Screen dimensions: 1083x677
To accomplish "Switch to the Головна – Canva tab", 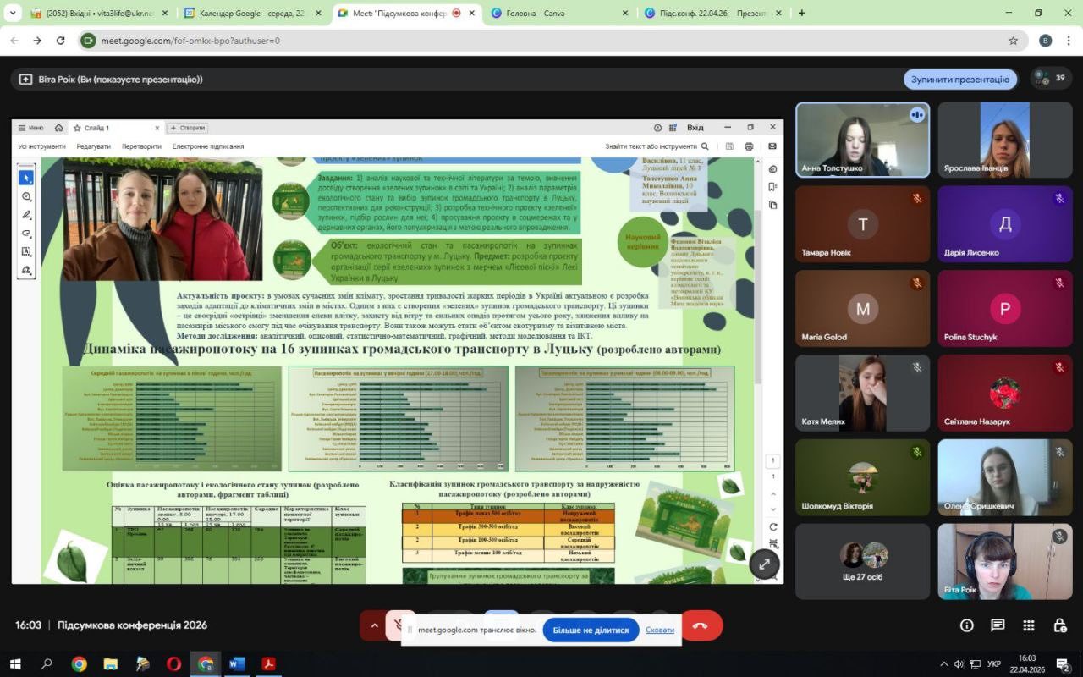I will pos(558,13).
